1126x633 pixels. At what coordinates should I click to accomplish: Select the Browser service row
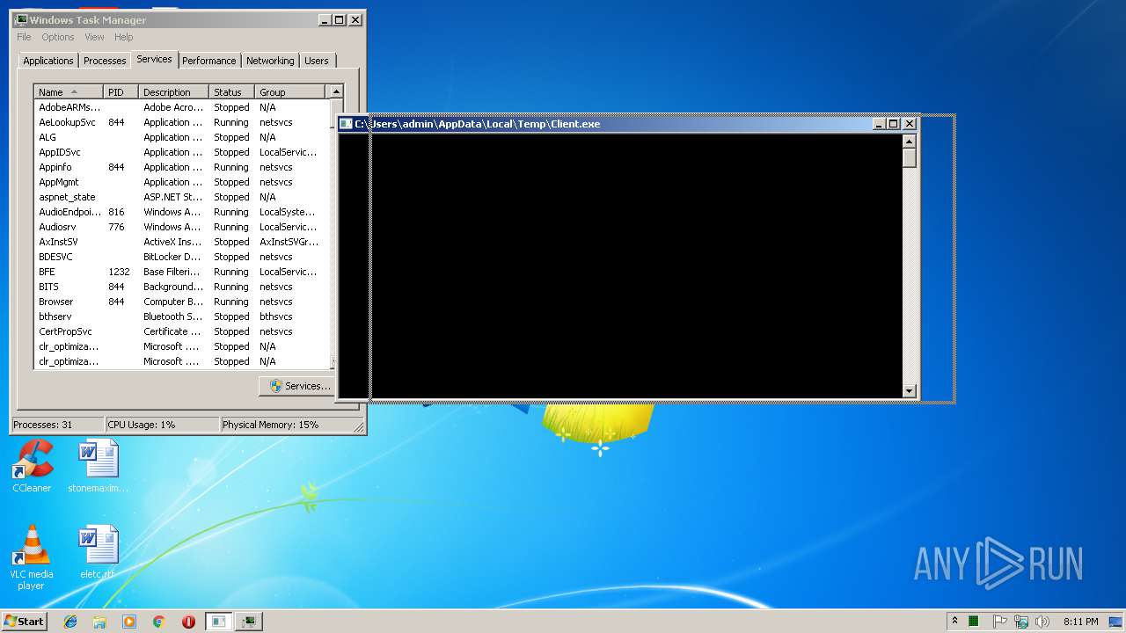(181, 302)
